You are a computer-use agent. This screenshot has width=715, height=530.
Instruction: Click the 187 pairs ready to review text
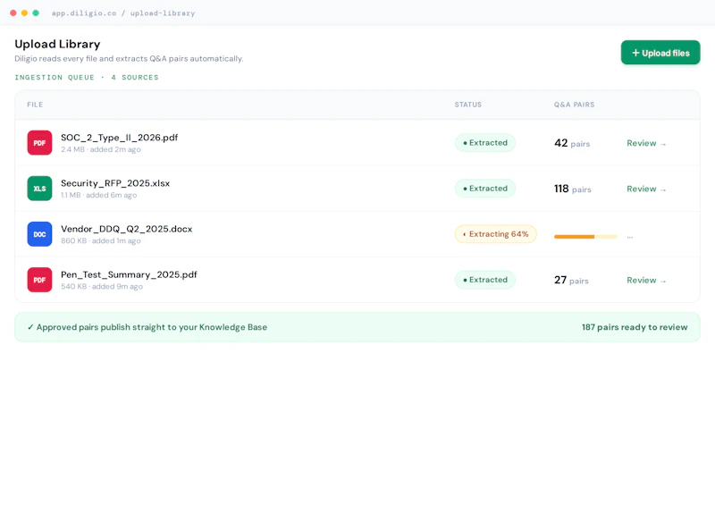635,327
